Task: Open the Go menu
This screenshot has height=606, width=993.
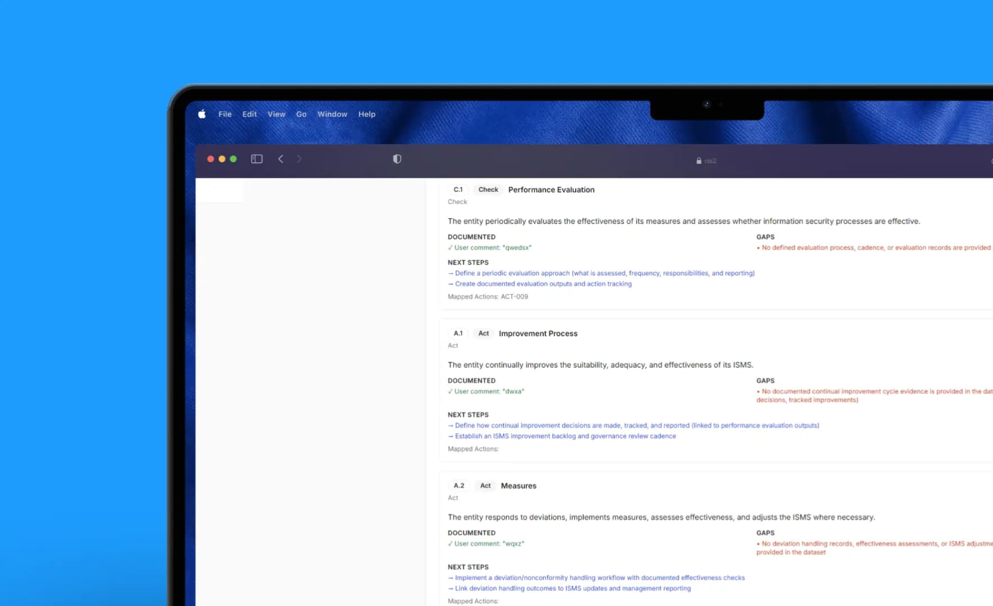Action: [x=301, y=114]
